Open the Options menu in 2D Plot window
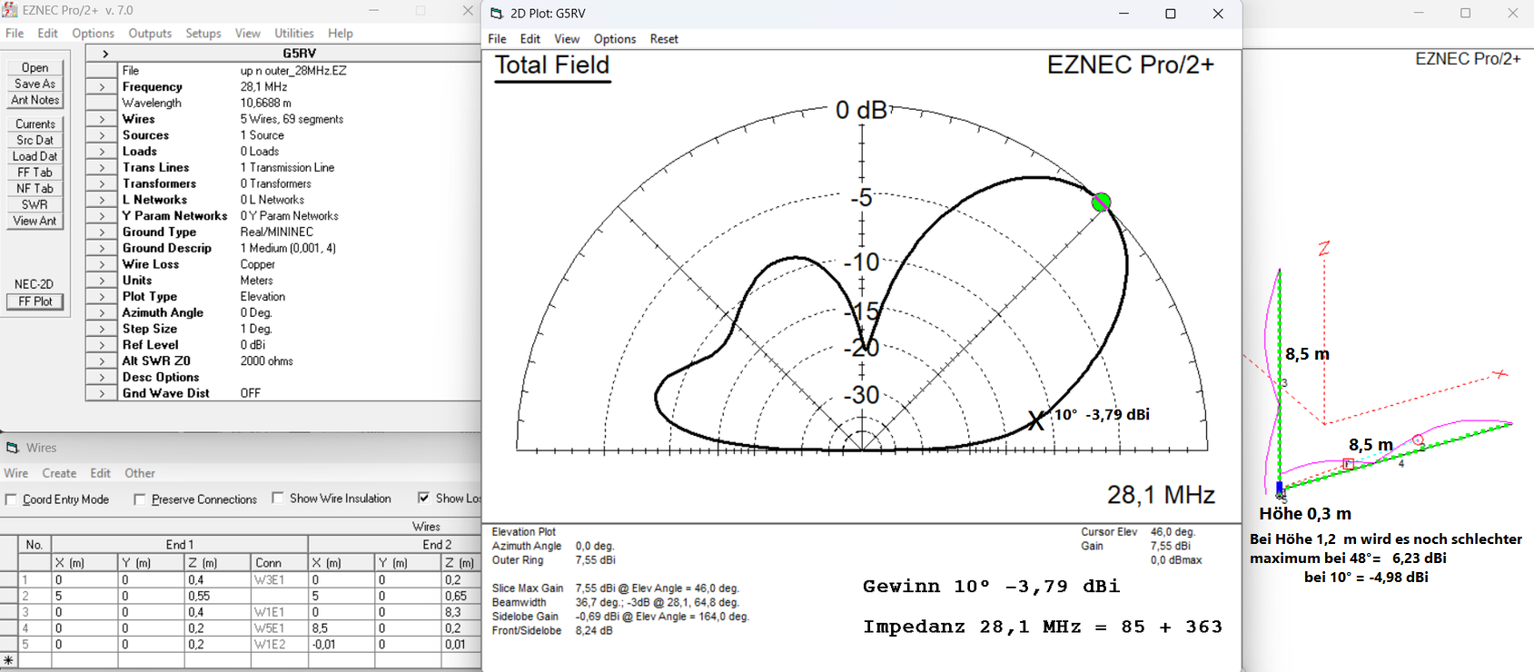Image resolution: width=1534 pixels, height=672 pixels. click(615, 39)
